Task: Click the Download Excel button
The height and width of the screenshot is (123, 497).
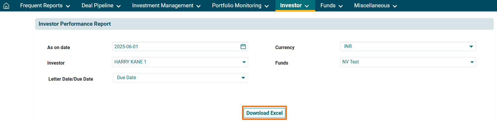Action: 264,113
